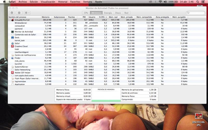This screenshot has height=130, width=208.
Task: Click in the process search field
Action: 196,13
